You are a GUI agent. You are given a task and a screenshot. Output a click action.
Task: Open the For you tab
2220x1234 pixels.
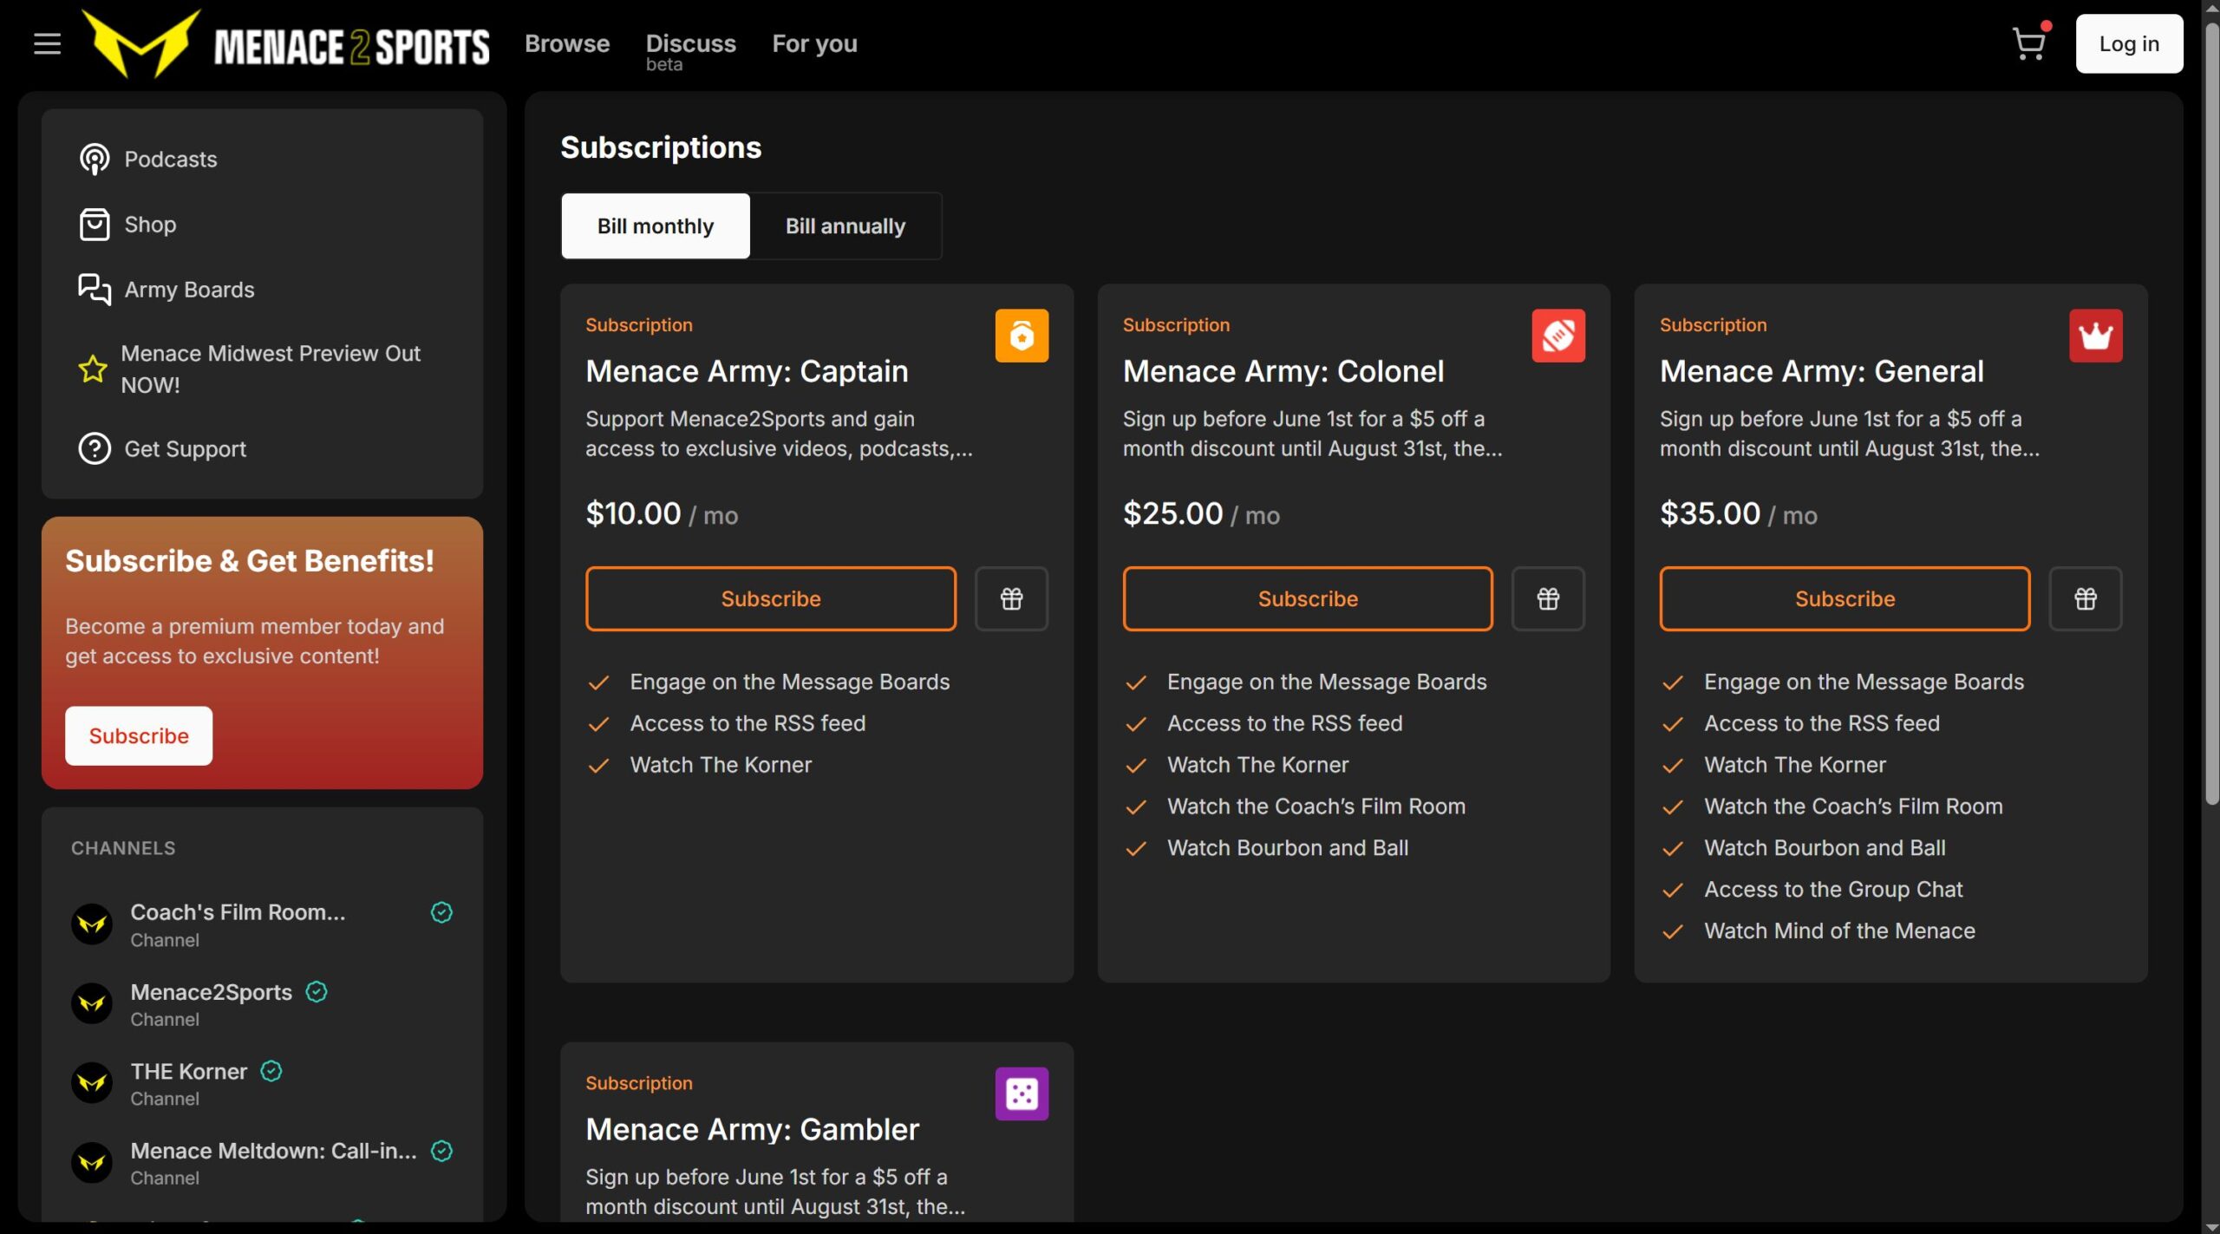pyautogui.click(x=814, y=43)
